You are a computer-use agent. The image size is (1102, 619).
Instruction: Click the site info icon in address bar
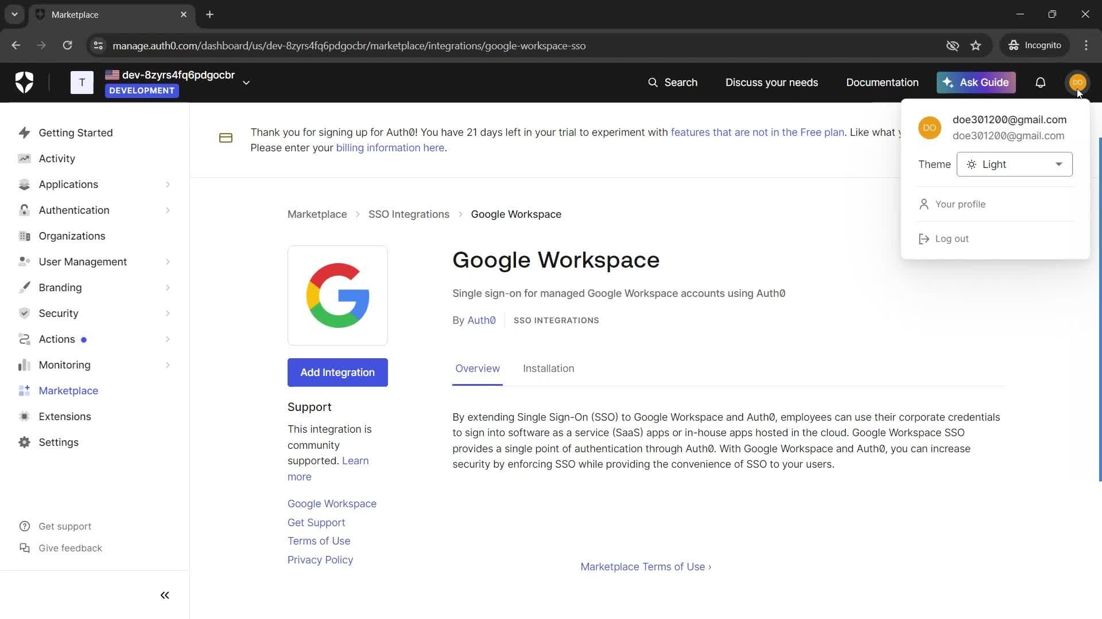click(98, 45)
